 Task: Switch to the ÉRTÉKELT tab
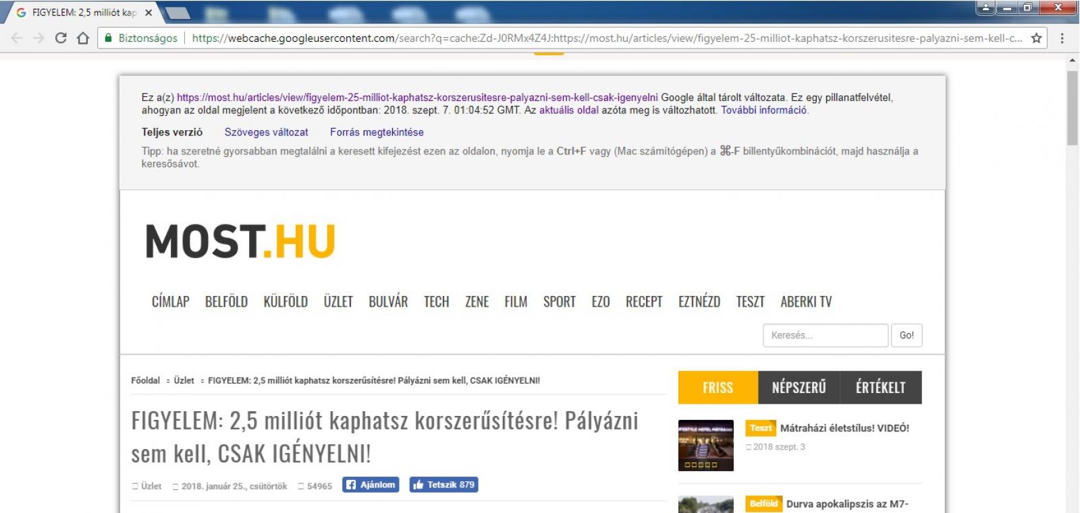[x=881, y=388]
